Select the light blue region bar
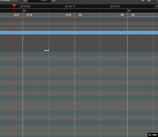This screenshot has height=137, width=158. click(x=79, y=33)
